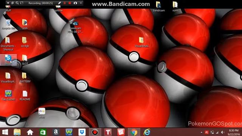Switch to Bandicam in the taskbar
The image size is (242, 136).
coord(95,132)
